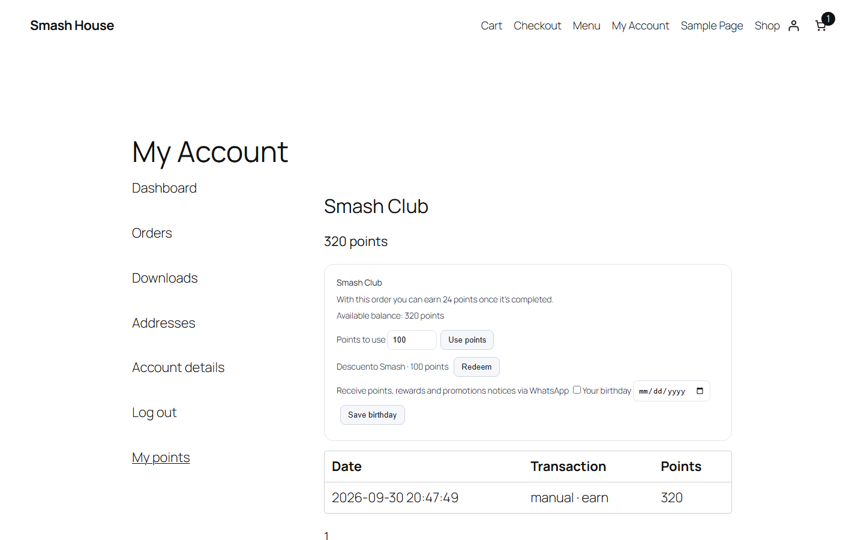Open Downloads in account sidebar

click(x=165, y=278)
